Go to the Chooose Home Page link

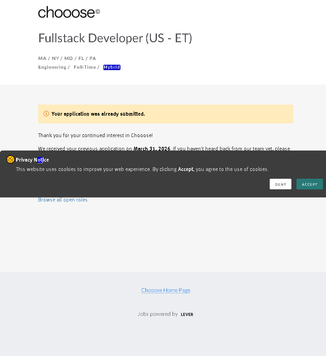coord(166,290)
